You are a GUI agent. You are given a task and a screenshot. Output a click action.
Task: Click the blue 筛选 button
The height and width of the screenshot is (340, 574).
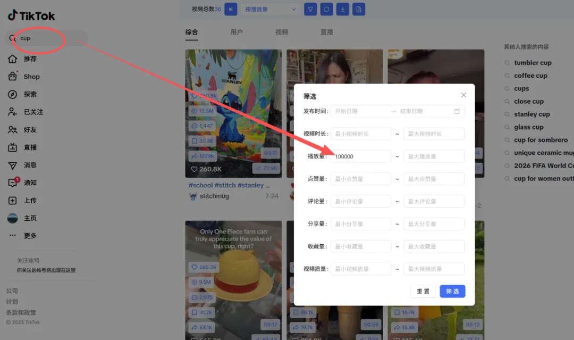coord(452,291)
